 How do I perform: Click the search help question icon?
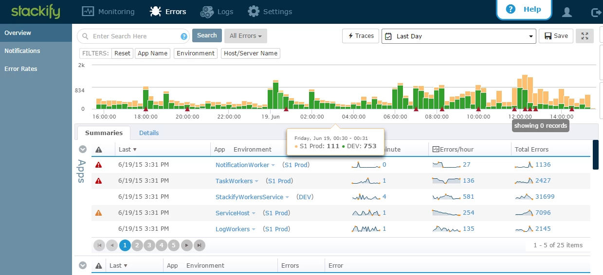pyautogui.click(x=184, y=36)
